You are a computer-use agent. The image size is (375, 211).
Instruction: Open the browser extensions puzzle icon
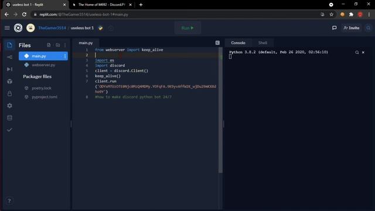pyautogui.click(x=351, y=14)
